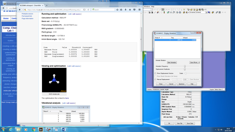This screenshot has width=235, height=132.
Task: Click GaussView blue sphere icon beside scheme box
Action: (x=209, y=12)
